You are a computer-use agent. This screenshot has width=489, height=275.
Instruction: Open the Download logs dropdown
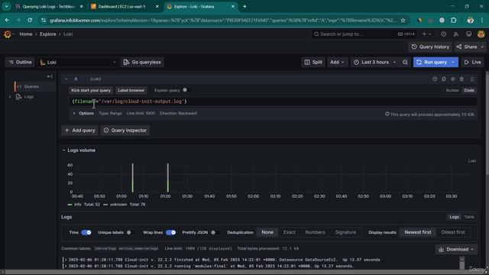(456, 249)
